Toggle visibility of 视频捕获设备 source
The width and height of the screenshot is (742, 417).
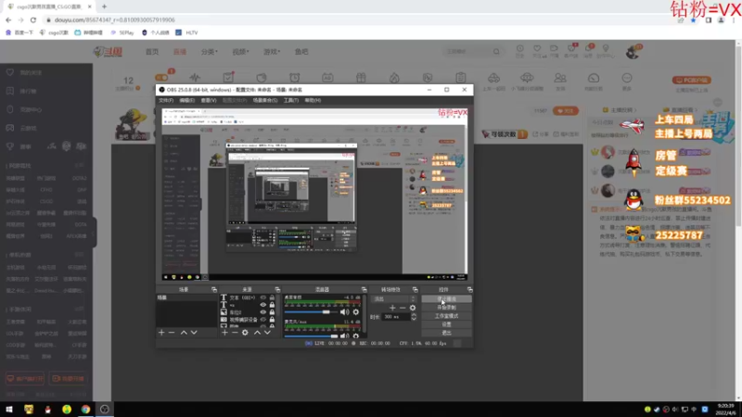pyautogui.click(x=263, y=320)
